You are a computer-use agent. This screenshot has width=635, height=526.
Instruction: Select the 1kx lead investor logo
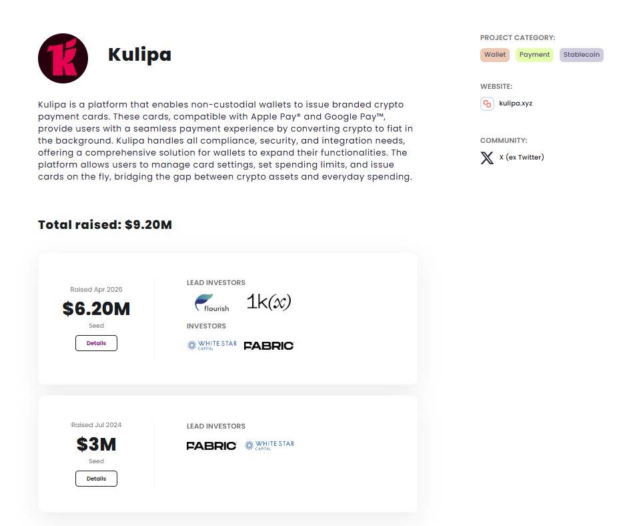pyautogui.click(x=267, y=301)
